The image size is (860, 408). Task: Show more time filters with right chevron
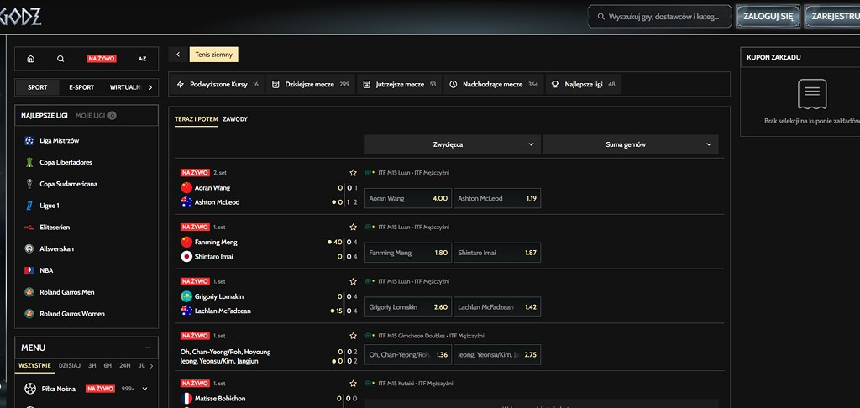tap(152, 366)
